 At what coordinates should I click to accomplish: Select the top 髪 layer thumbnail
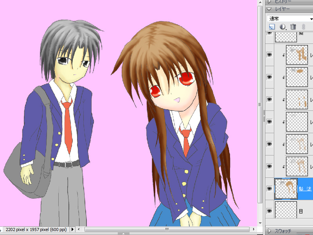pyautogui.click(x=286, y=37)
